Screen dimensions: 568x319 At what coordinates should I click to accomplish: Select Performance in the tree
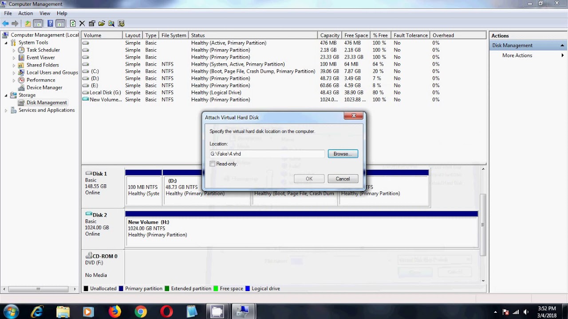[x=41, y=80]
